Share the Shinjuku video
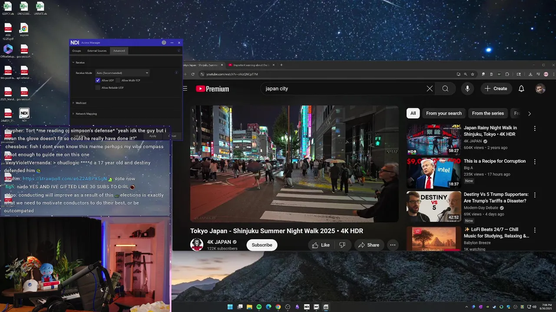 (369, 245)
